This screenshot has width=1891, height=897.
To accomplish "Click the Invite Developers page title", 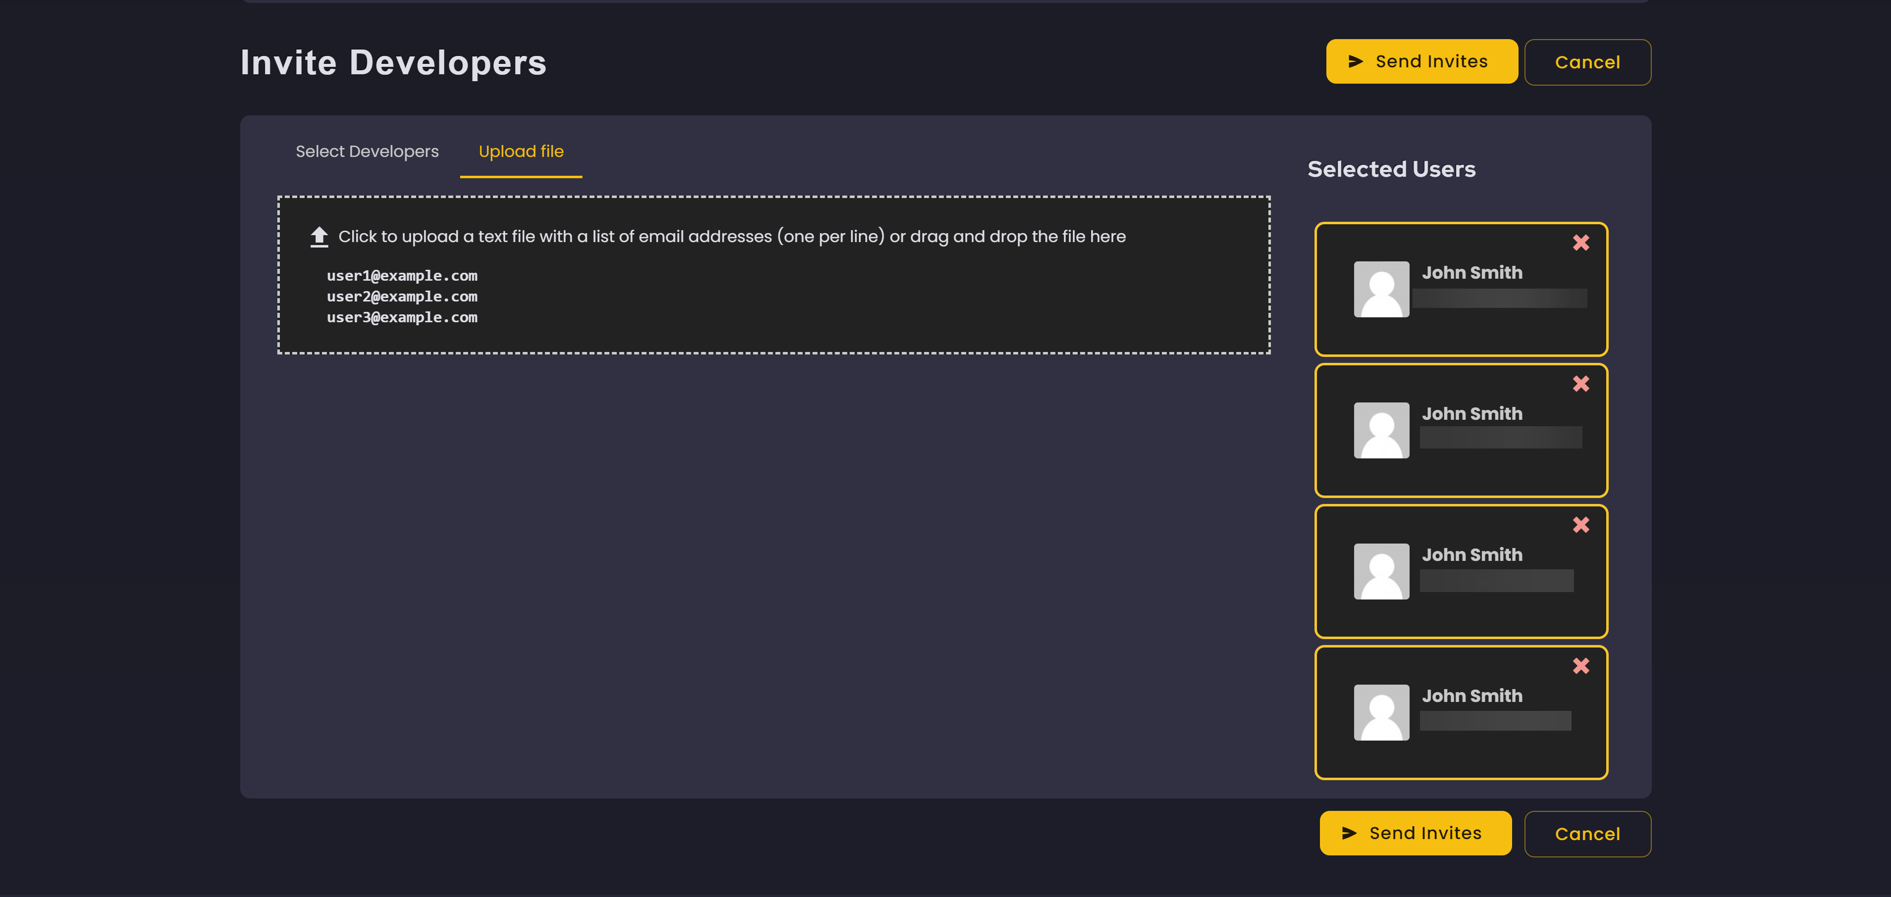I will (393, 62).
